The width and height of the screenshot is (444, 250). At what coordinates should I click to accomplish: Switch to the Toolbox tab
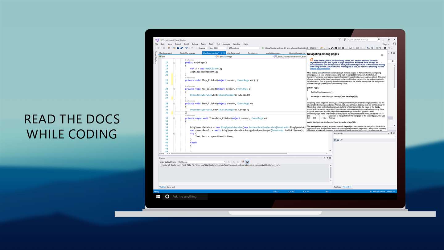click(337, 187)
